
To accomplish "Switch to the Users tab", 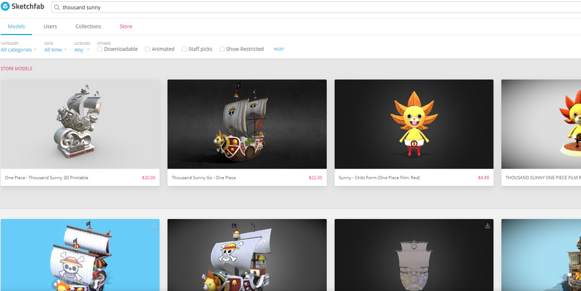I will (x=50, y=26).
